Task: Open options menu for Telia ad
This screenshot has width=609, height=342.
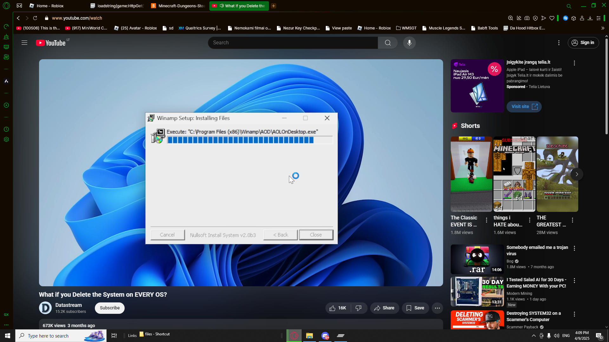Action: [x=574, y=63]
